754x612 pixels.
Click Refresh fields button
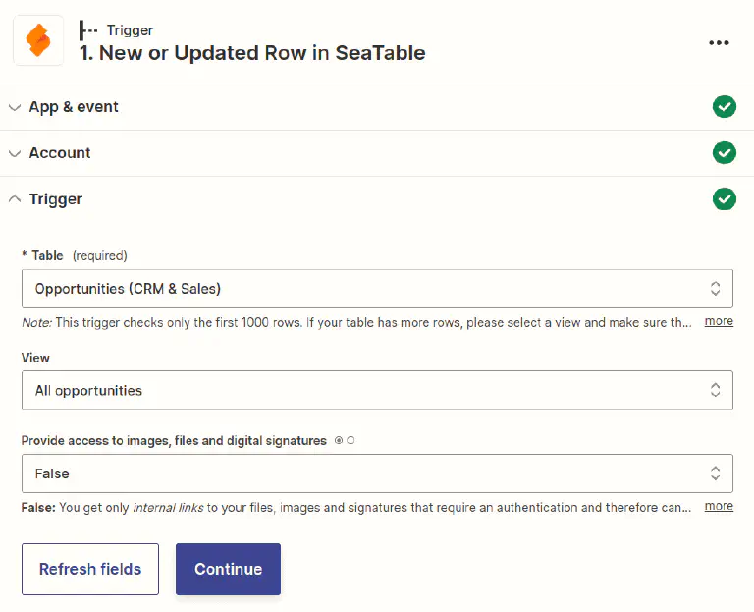point(90,569)
